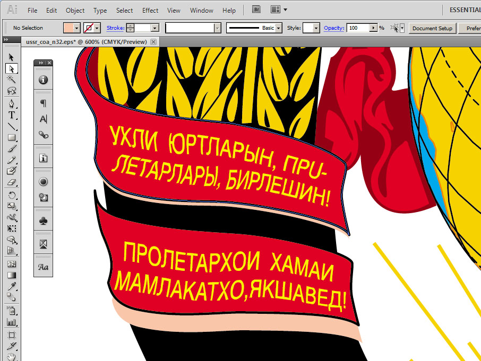Expand the Tools panel double arrow
Screen dimensions: 481x361
point(6,40)
